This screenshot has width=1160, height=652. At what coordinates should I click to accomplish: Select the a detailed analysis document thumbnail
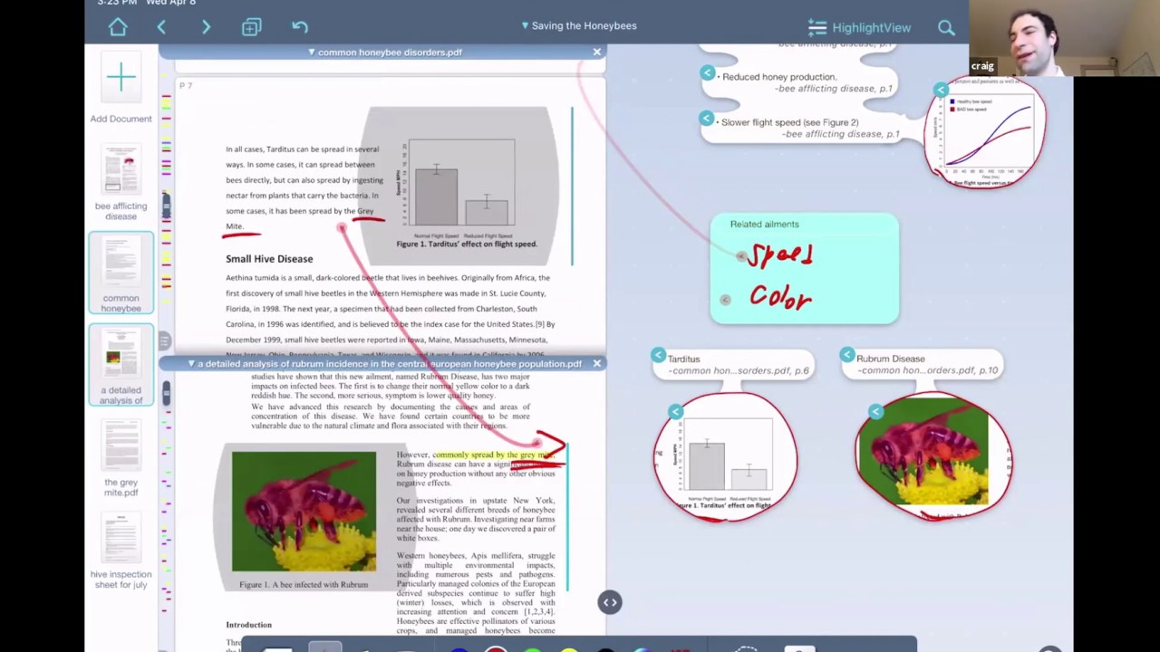point(121,364)
